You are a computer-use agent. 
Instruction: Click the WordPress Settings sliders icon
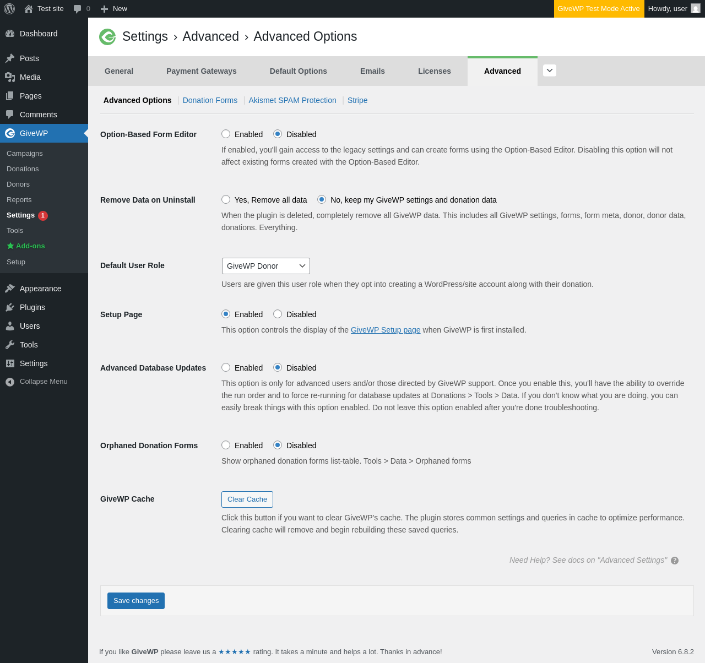coord(10,363)
